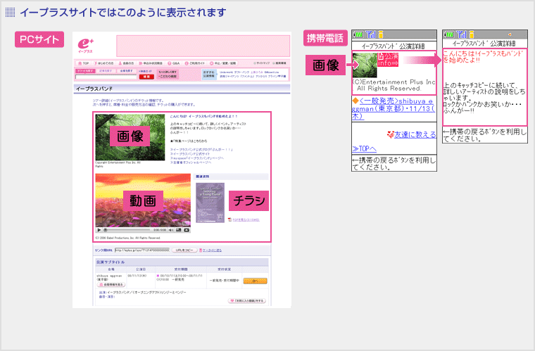Viewport: 535px width, 351px height.
Task: Mute the video with the speaker icon
Action: click(171, 230)
